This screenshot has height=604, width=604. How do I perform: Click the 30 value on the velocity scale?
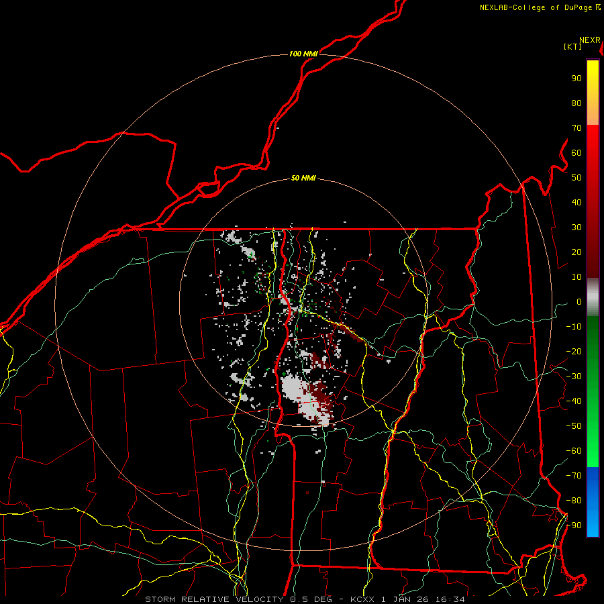[576, 228]
